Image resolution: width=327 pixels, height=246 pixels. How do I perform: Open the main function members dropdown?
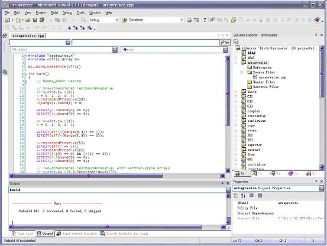coord(225,50)
